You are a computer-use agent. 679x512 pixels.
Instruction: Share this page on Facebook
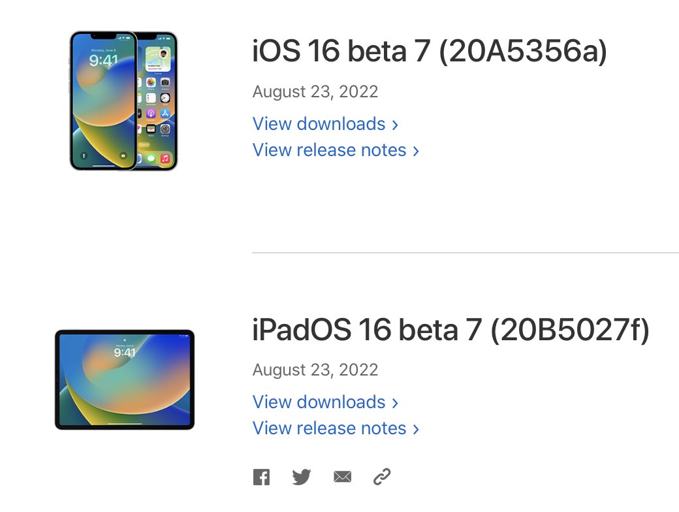(x=261, y=477)
